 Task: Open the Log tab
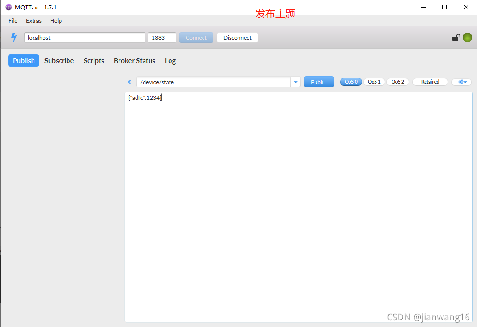170,60
